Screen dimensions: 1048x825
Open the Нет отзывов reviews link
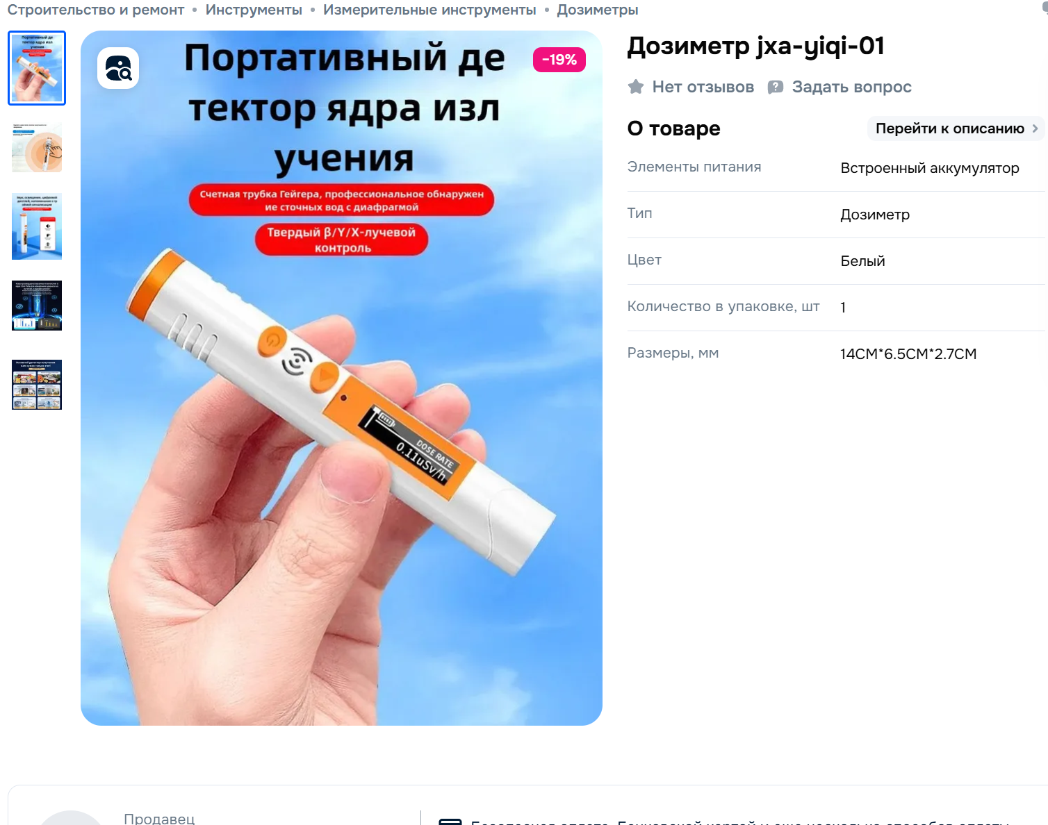point(703,87)
